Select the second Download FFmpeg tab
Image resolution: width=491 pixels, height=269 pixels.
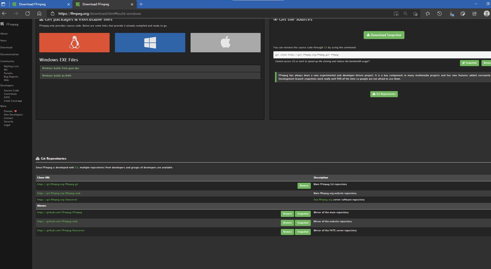point(104,4)
